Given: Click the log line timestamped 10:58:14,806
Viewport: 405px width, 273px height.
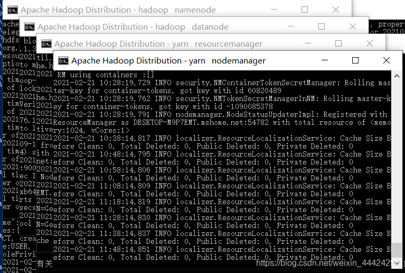Looking at the screenshot, I should (222, 170).
